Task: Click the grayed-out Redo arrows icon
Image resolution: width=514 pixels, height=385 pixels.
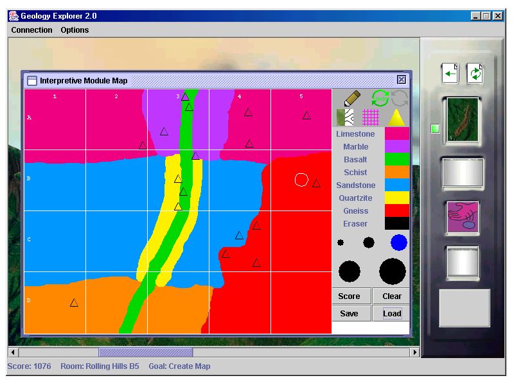Action: point(400,98)
